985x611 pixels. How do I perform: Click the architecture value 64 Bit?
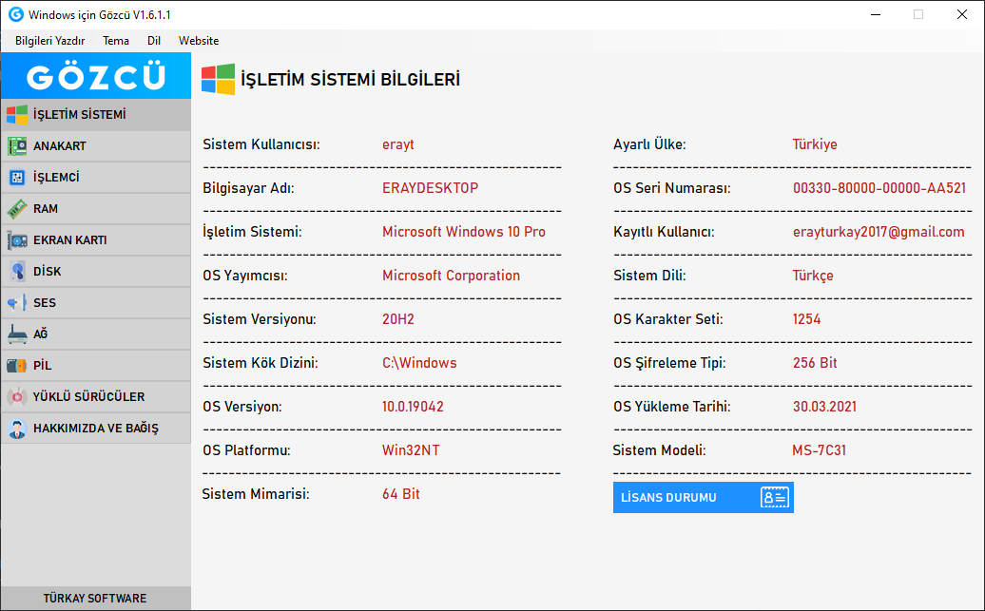pos(401,494)
